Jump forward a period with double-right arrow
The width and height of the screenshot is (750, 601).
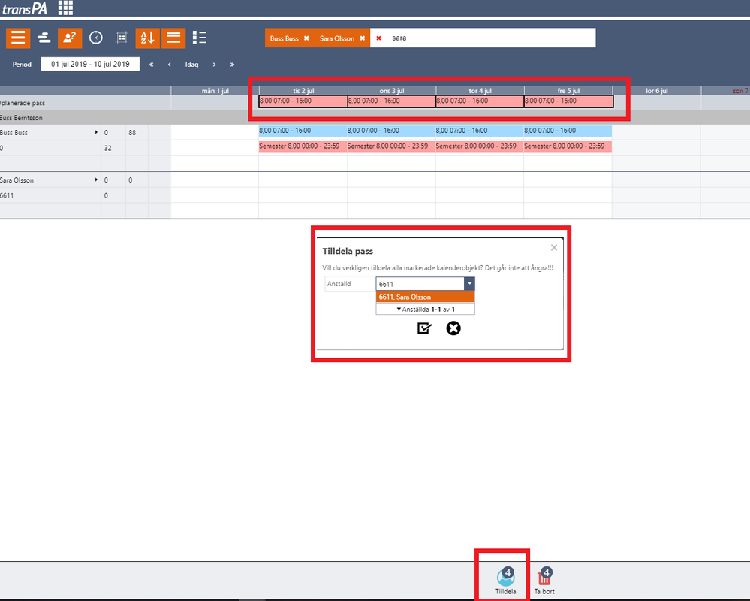pos(233,65)
